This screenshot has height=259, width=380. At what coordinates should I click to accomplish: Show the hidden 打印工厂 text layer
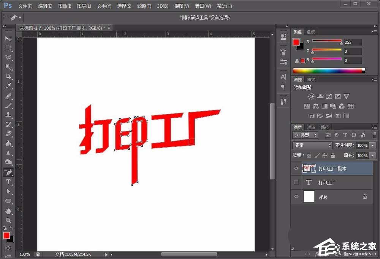(297, 182)
